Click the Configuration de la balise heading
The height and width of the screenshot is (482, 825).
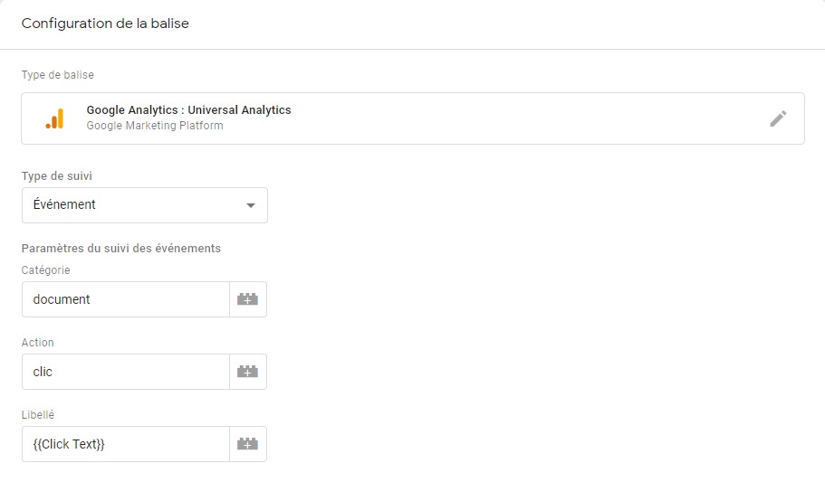click(x=105, y=24)
